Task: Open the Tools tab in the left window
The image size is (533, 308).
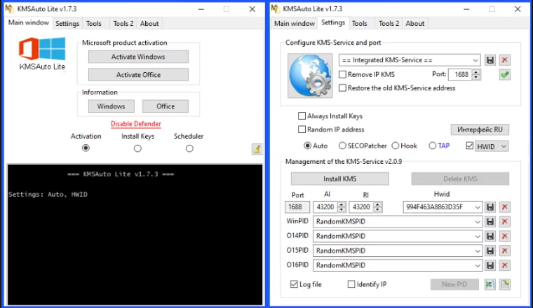Action: pos(94,23)
